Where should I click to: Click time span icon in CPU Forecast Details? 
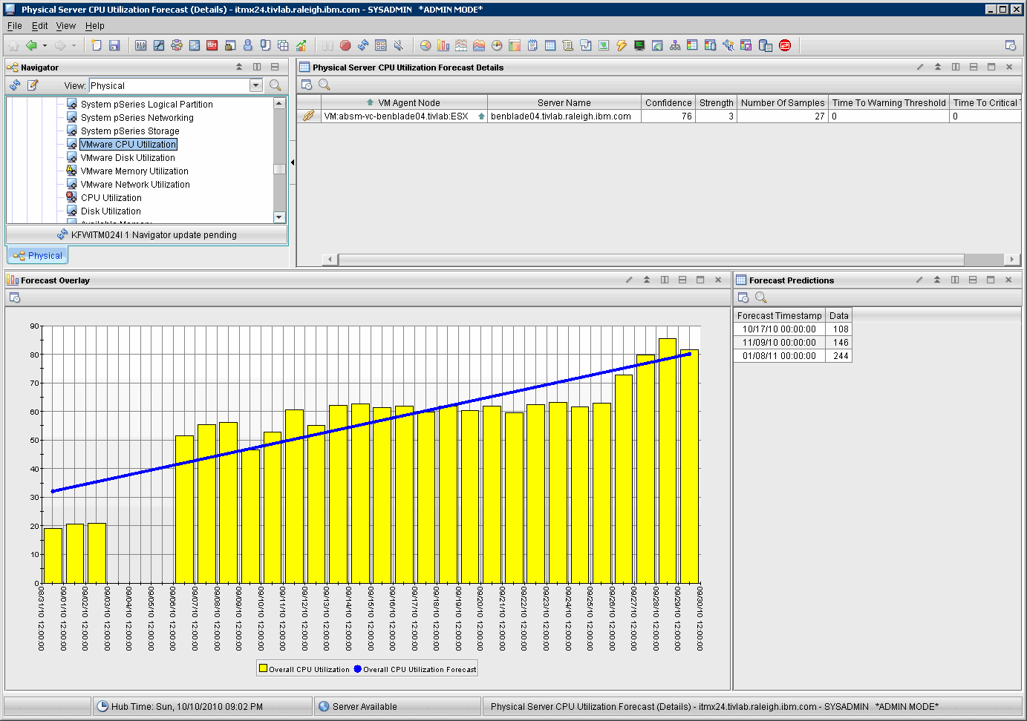(307, 85)
